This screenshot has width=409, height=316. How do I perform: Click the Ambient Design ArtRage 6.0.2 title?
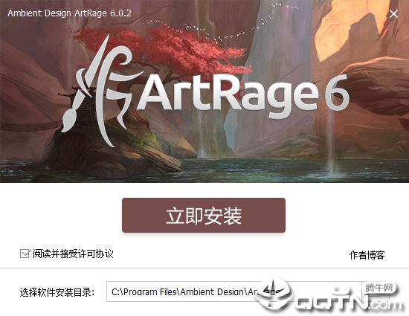pyautogui.click(x=69, y=13)
